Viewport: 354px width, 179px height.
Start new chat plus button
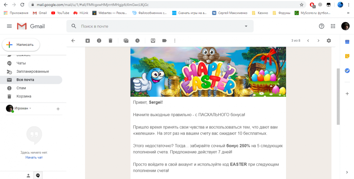58,109
